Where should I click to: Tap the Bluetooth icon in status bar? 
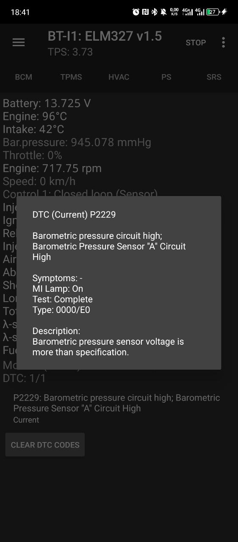tap(155, 12)
